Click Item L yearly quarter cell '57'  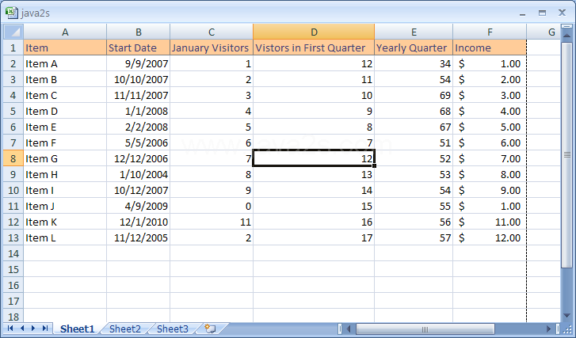click(414, 237)
